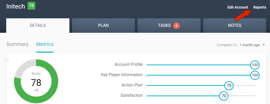
Task: Open the Compare To dropdown arrow
Action: pyautogui.click(x=264, y=45)
